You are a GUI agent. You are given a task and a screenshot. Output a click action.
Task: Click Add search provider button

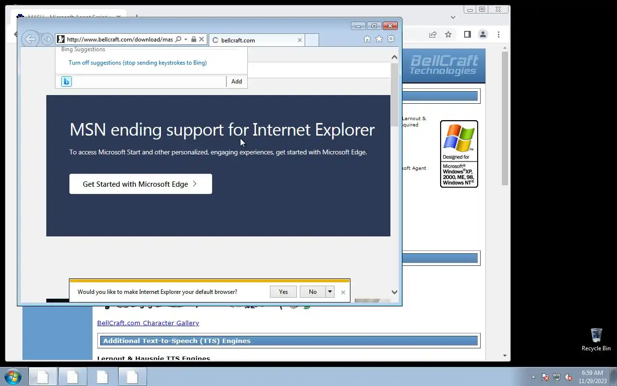click(237, 82)
